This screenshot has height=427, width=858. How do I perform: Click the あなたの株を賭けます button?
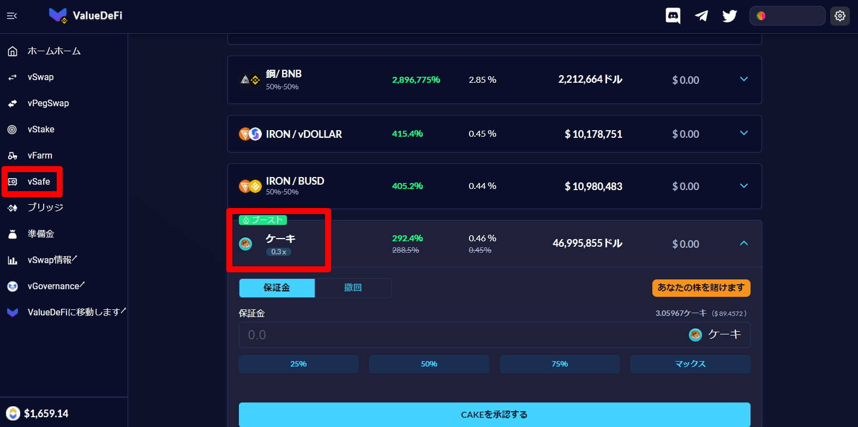click(701, 288)
